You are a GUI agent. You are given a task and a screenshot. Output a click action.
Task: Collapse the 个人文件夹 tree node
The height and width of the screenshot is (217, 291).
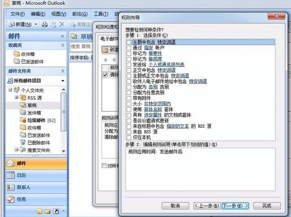click(10, 90)
